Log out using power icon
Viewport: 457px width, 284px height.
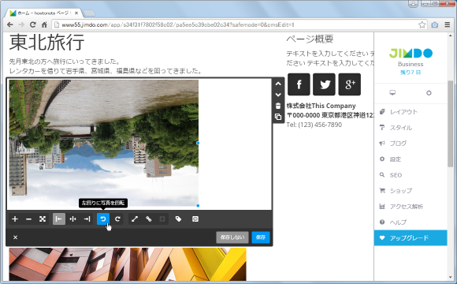coord(429,93)
